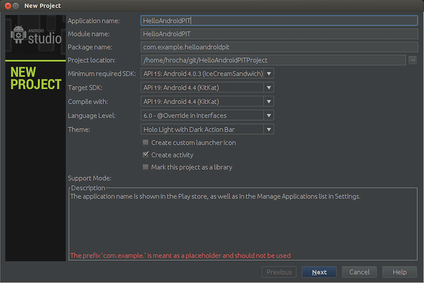Uncheck the Create activity checkbox
The image size is (424, 283).
[x=145, y=155]
